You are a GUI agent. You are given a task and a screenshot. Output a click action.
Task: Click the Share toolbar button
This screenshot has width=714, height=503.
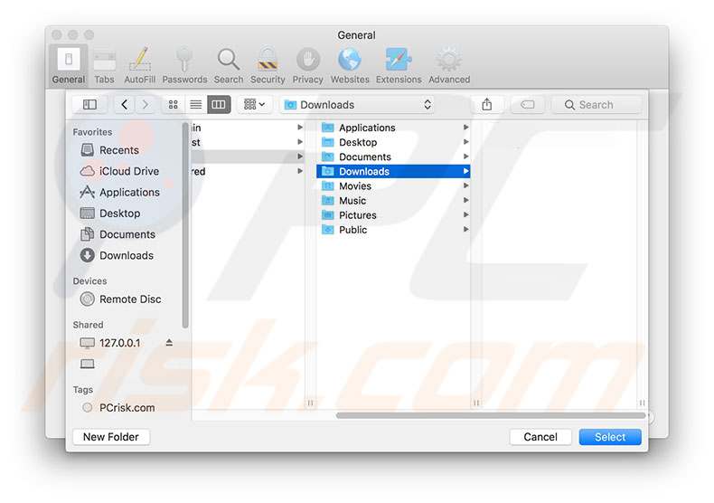(x=487, y=105)
